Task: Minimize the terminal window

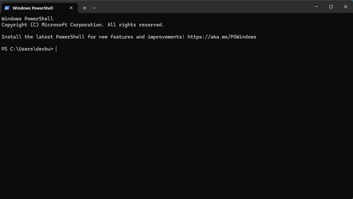Action: pos(316,7)
